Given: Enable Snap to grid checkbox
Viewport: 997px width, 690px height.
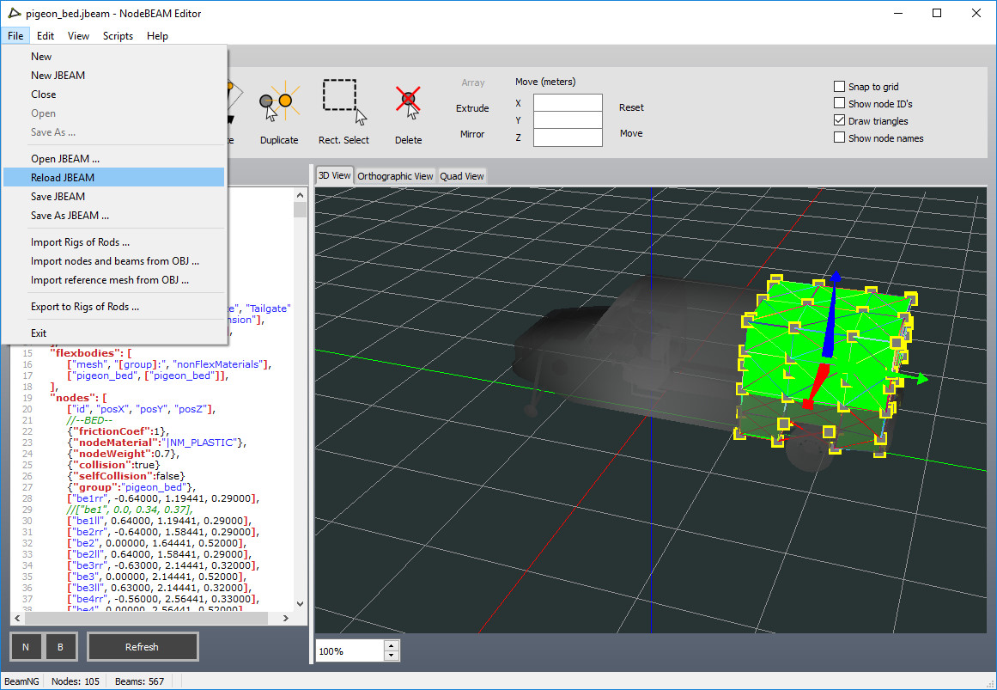Looking at the screenshot, I should click(839, 86).
